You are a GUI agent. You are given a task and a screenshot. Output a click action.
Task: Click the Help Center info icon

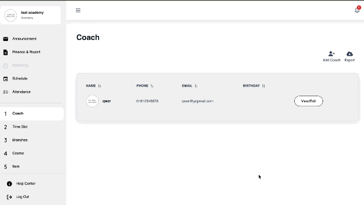coord(9,184)
